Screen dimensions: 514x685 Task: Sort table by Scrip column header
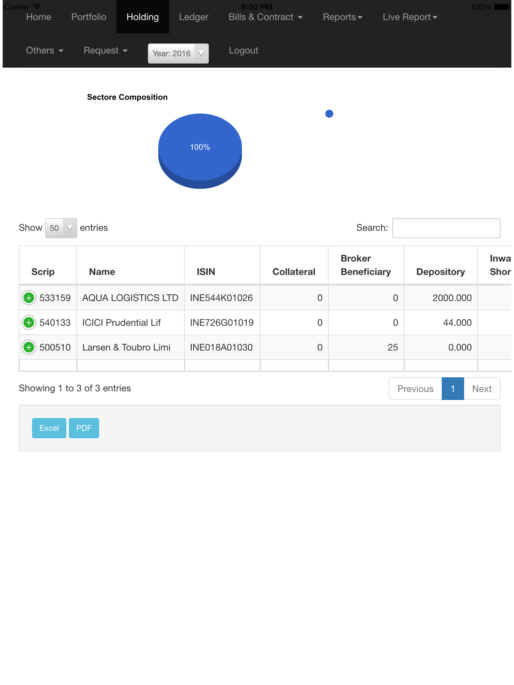pos(48,265)
